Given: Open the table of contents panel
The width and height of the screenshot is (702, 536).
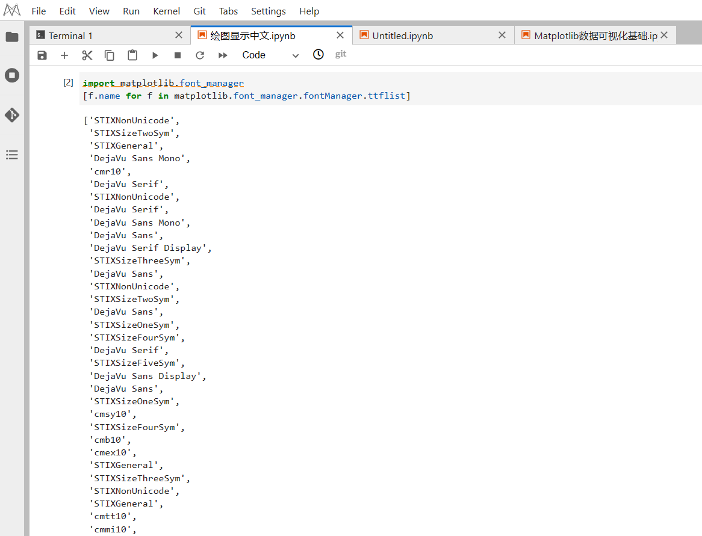Looking at the screenshot, I should (12, 155).
